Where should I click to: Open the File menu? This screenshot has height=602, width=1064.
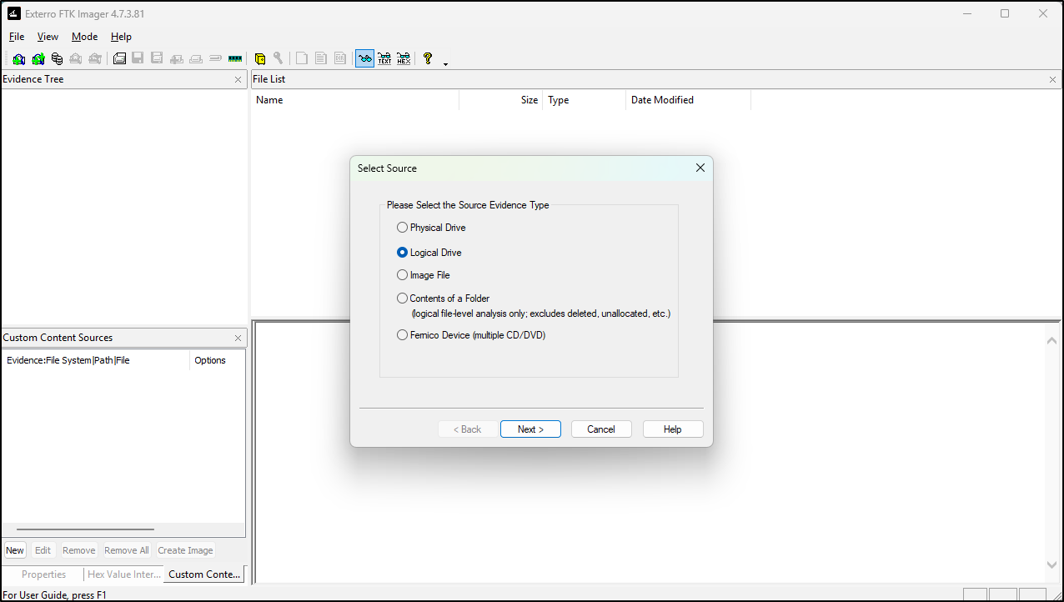pyautogui.click(x=17, y=37)
